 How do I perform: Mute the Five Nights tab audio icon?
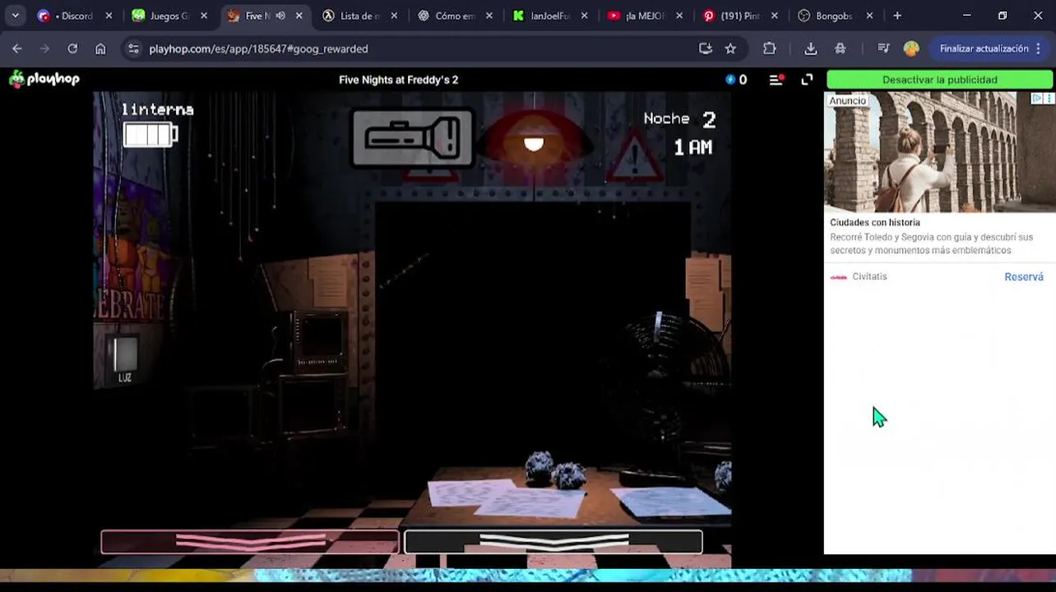280,16
